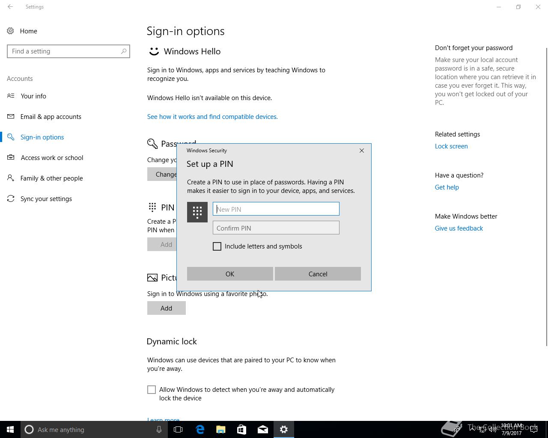Open Sync your settings page
The image size is (548, 438).
click(x=46, y=198)
